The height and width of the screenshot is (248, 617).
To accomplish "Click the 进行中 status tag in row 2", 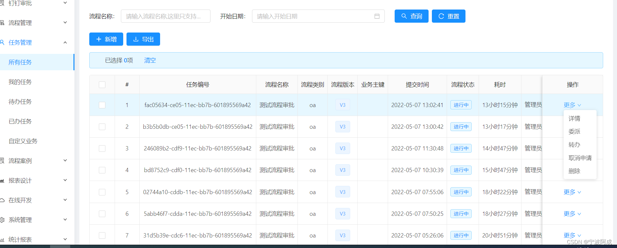I will click(x=461, y=126).
